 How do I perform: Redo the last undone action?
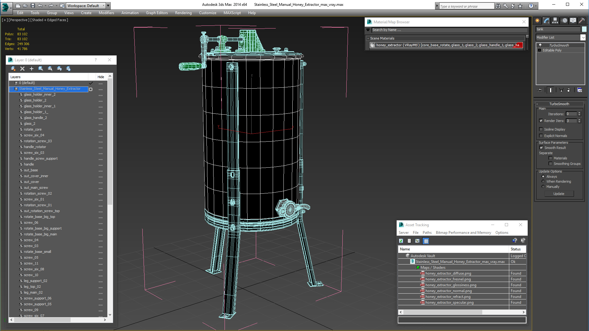click(51, 6)
